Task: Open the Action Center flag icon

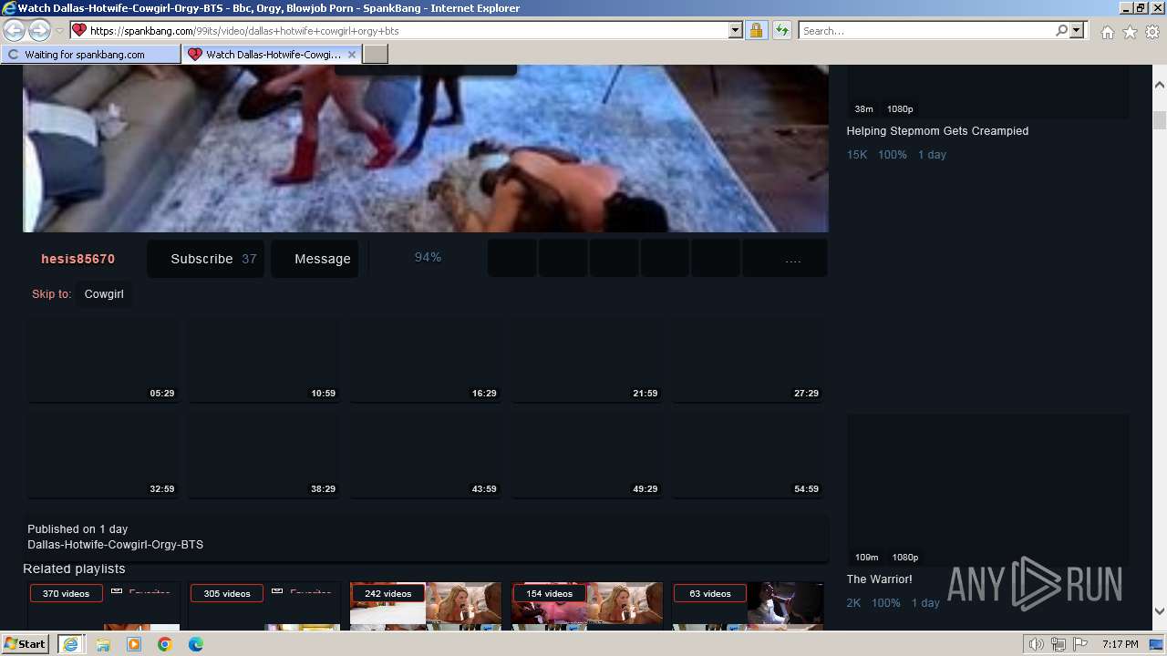Action: click(x=1079, y=644)
